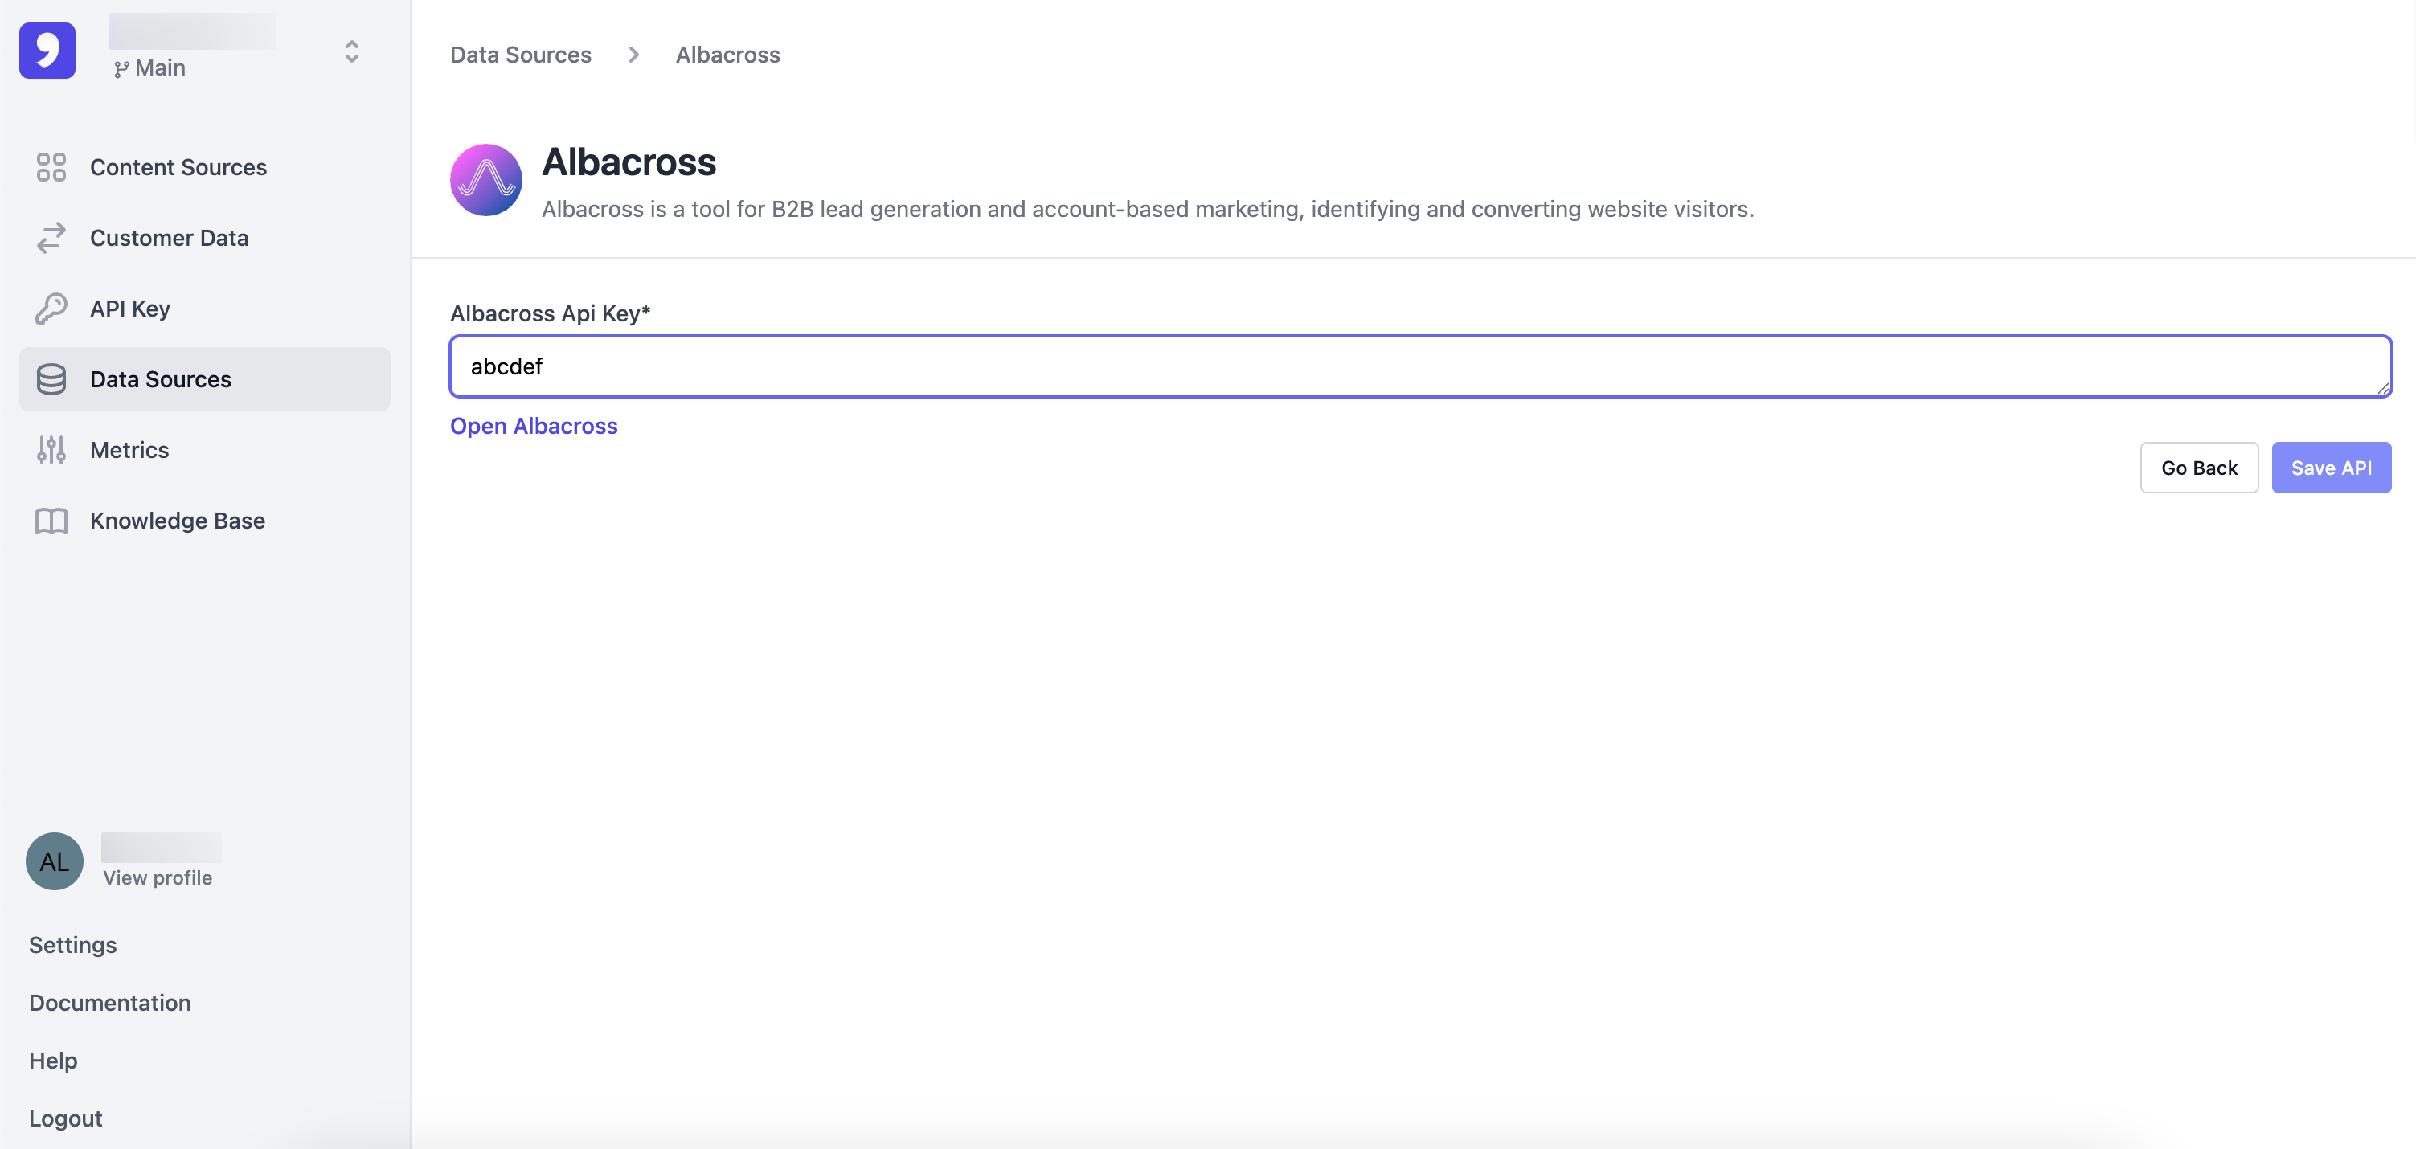Viewport: 2416px width, 1149px height.
Task: Go to Data Sources breadcrumb
Action: [521, 55]
